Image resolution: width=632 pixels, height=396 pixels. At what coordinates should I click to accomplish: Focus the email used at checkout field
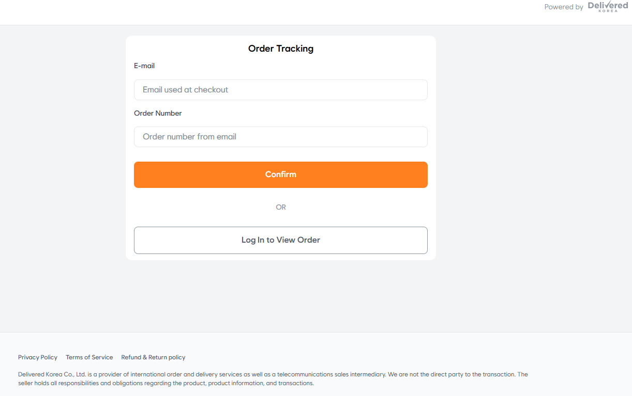(x=280, y=90)
